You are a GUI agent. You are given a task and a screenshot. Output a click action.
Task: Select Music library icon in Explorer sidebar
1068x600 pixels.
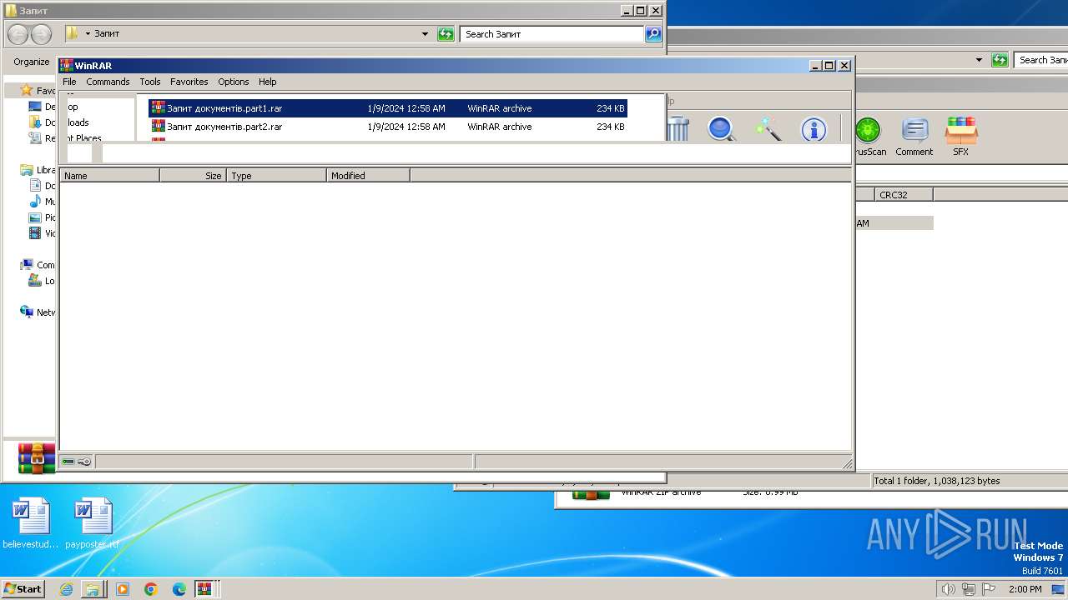[35, 202]
